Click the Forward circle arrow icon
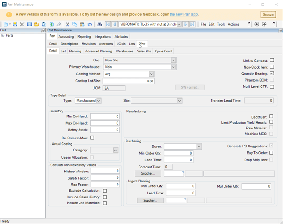The width and height of the screenshot is (283, 224). (x=264, y=24)
